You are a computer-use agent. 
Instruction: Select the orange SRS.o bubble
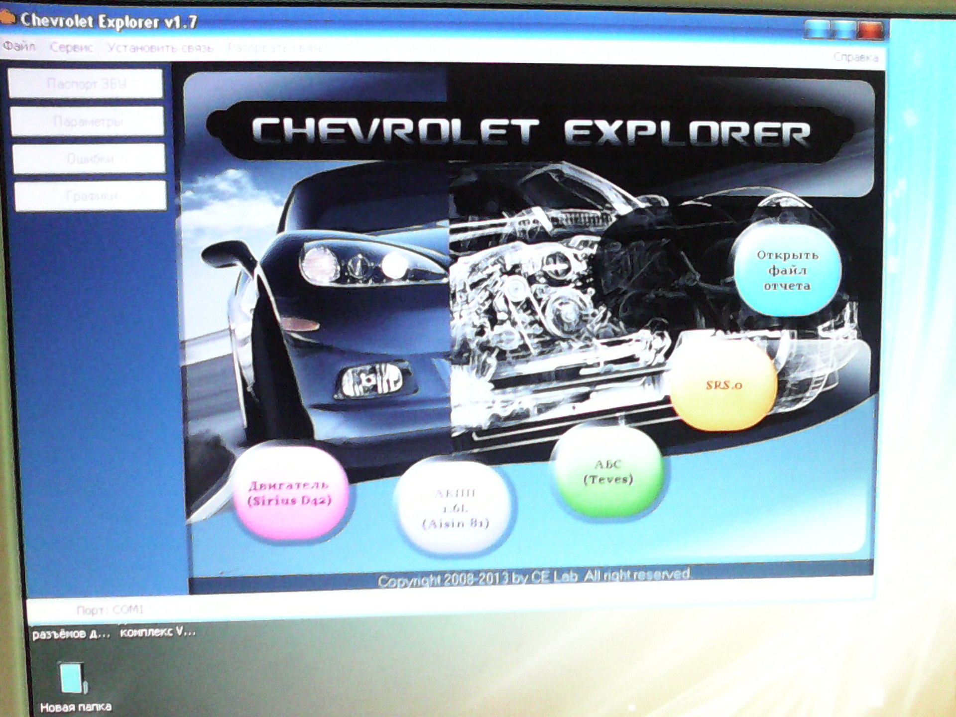tap(723, 385)
